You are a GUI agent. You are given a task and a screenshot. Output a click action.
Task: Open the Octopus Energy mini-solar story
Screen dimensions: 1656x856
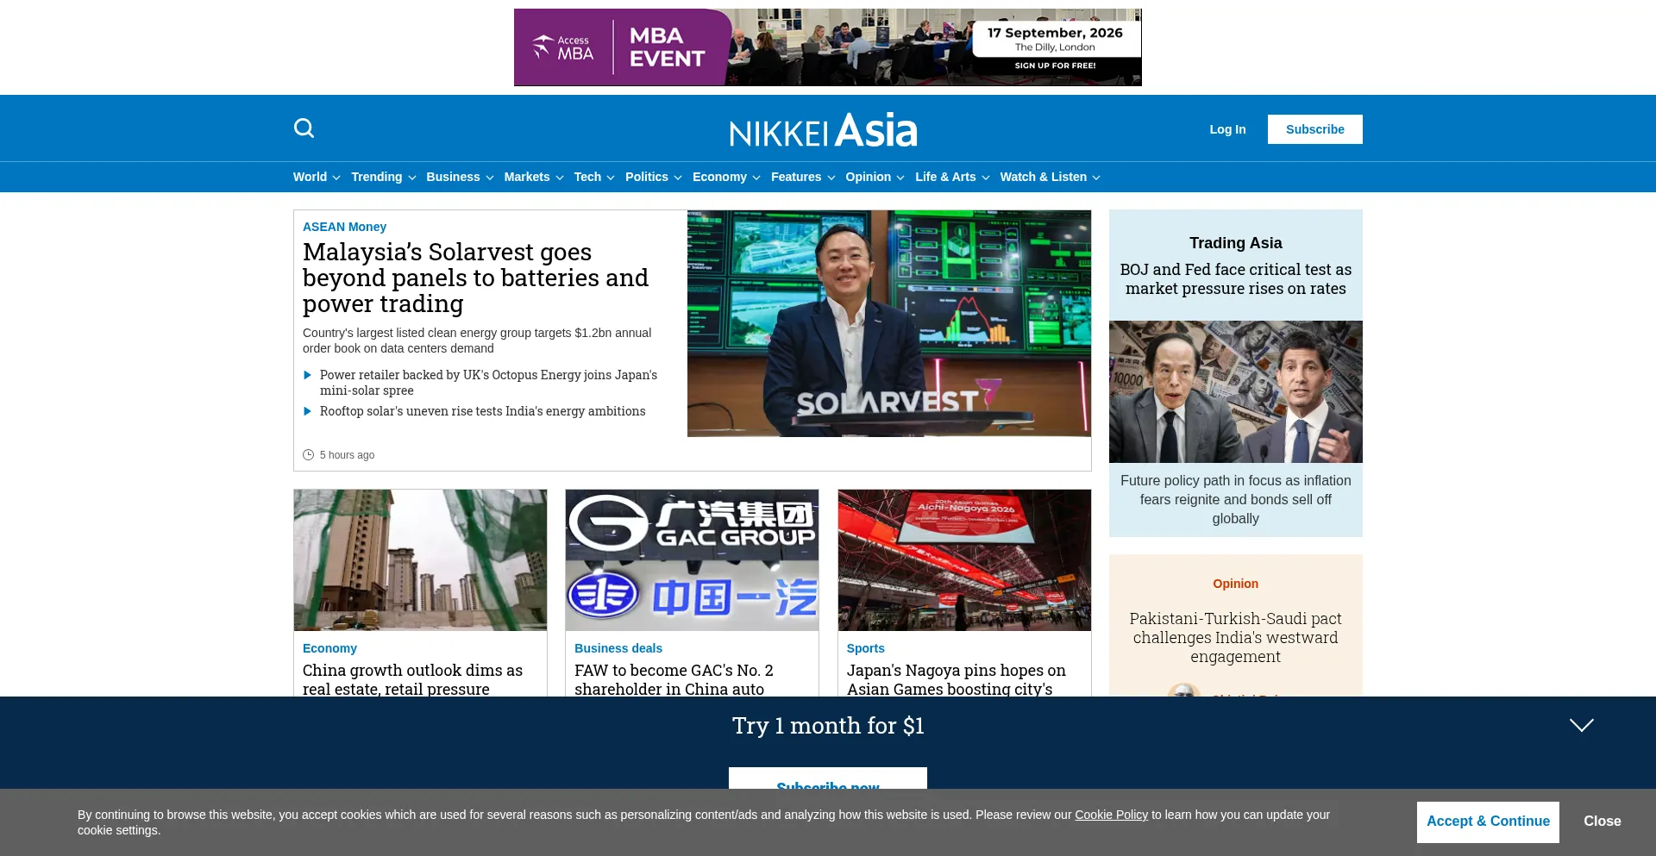pos(488,383)
